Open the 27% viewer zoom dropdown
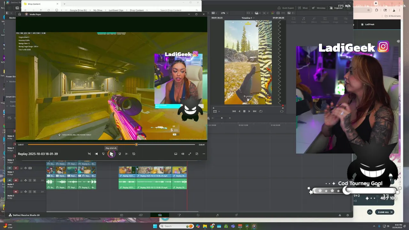Viewport: 409px width, 230px height. (224, 13)
